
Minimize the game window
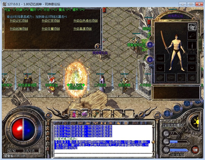coord(183,4)
